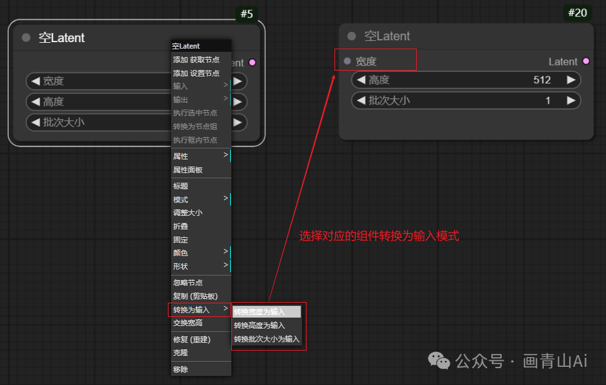
Task: Click the 空Latent title of node #5
Action: (62, 38)
